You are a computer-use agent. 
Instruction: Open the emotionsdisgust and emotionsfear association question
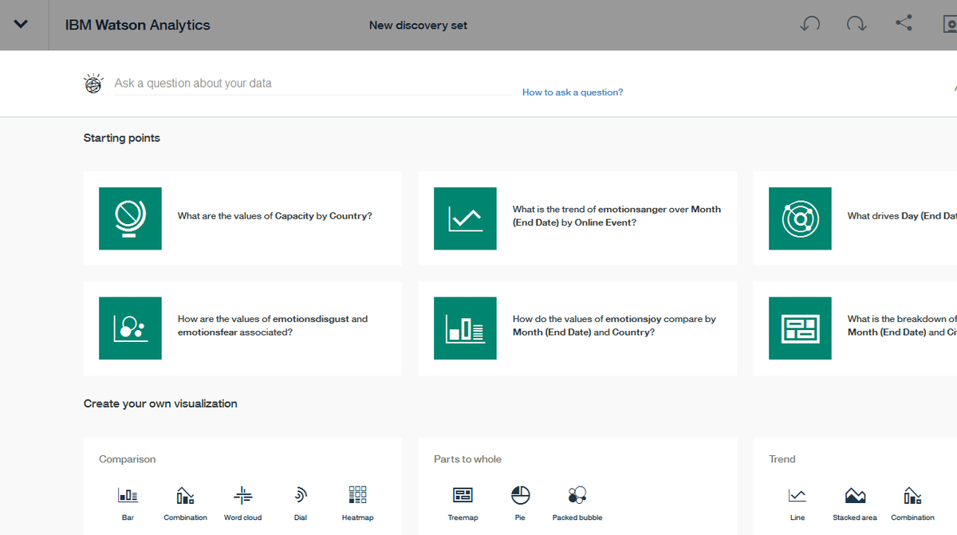pos(273,325)
